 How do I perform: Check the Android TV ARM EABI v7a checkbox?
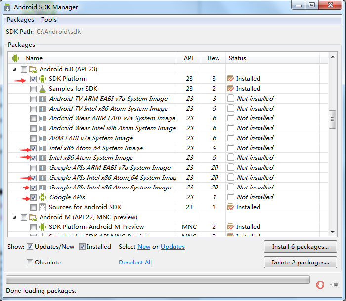(x=33, y=99)
